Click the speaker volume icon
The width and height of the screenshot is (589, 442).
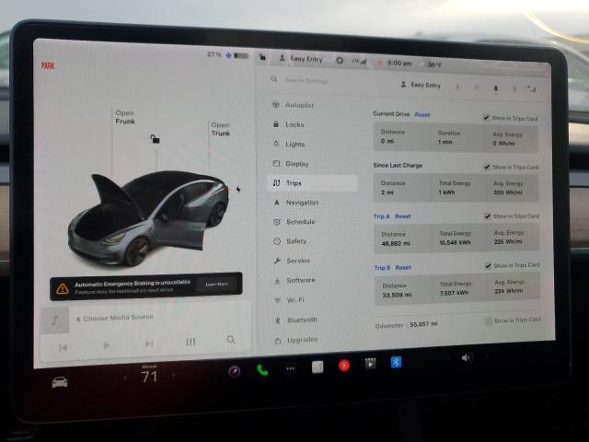click(466, 357)
